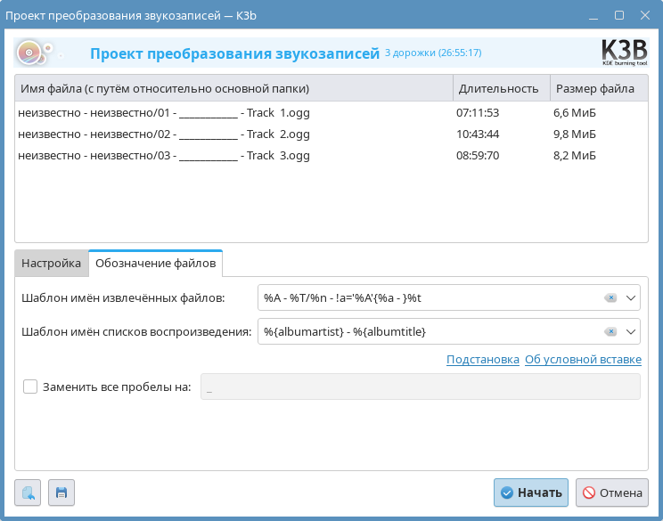Select the 'Обозначение файлов' tab

pos(155,264)
